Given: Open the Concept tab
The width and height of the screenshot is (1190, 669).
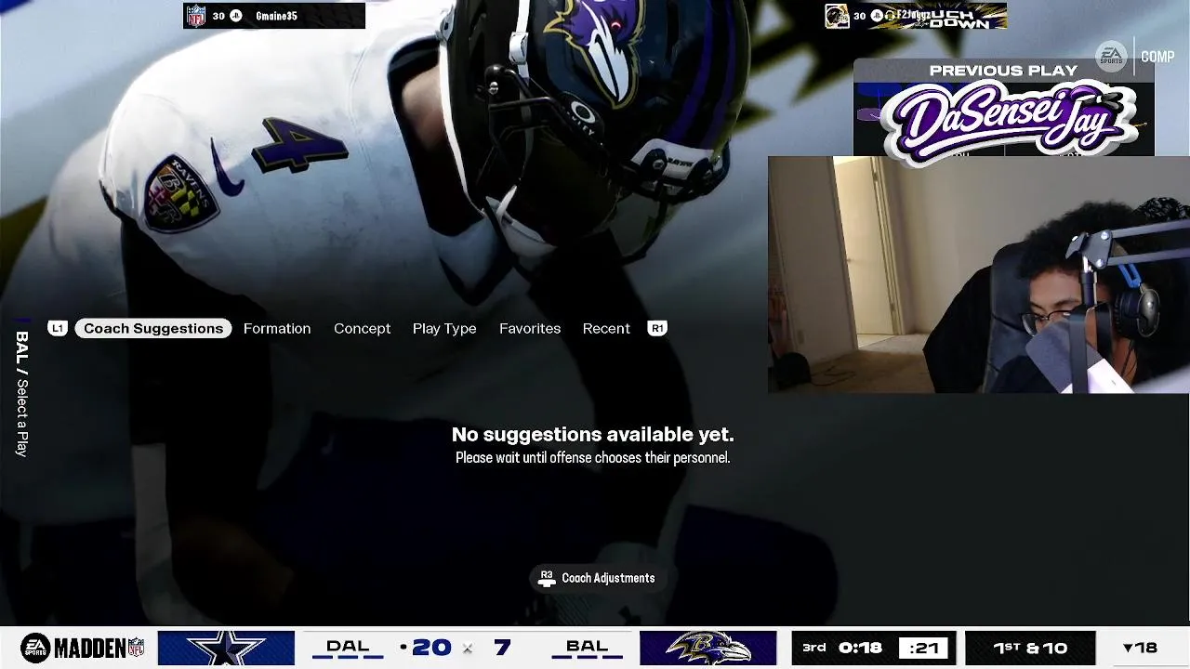Looking at the screenshot, I should coord(362,328).
